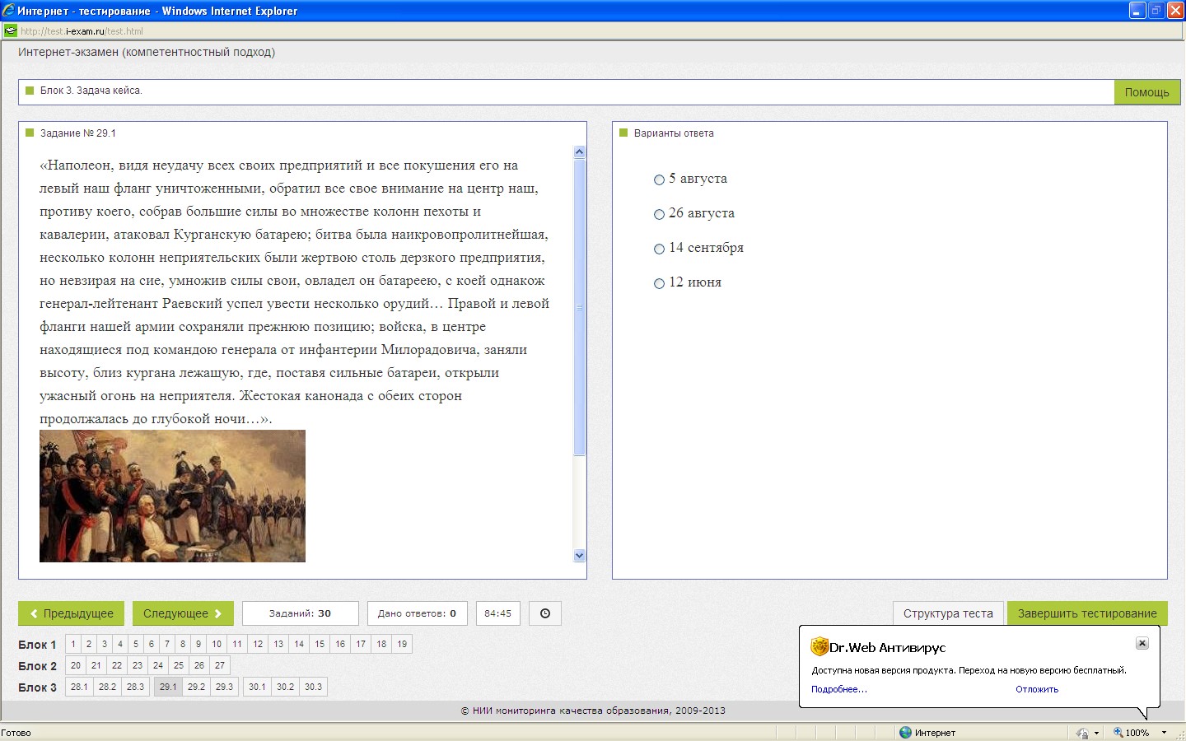Viewport: 1186px width, 741px height.
Task: Pick the "14 сентября" answer
Action: (659, 249)
